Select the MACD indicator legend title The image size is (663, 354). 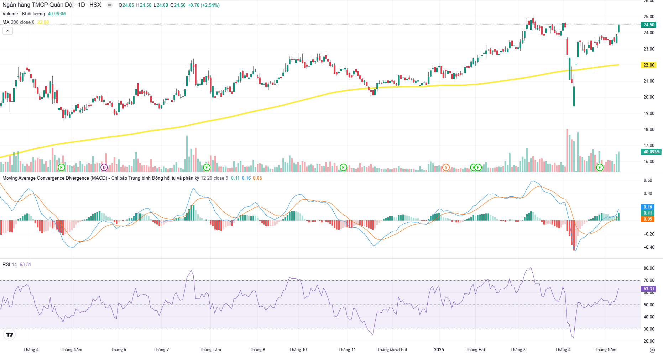click(101, 178)
